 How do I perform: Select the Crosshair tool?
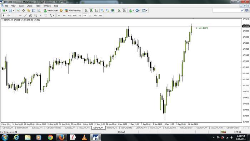(x=9, y=15)
